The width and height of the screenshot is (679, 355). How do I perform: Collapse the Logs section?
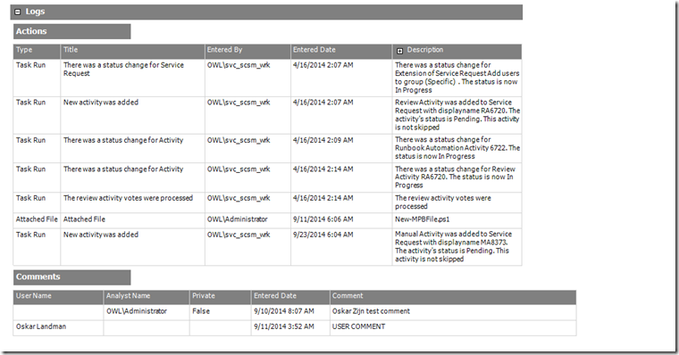pos(18,12)
